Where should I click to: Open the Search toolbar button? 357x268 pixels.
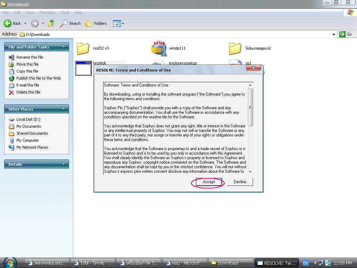pyautogui.click(x=70, y=23)
